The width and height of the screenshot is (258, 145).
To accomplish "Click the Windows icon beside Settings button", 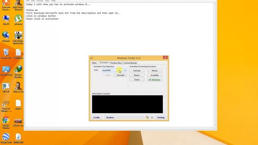I will (152, 117).
